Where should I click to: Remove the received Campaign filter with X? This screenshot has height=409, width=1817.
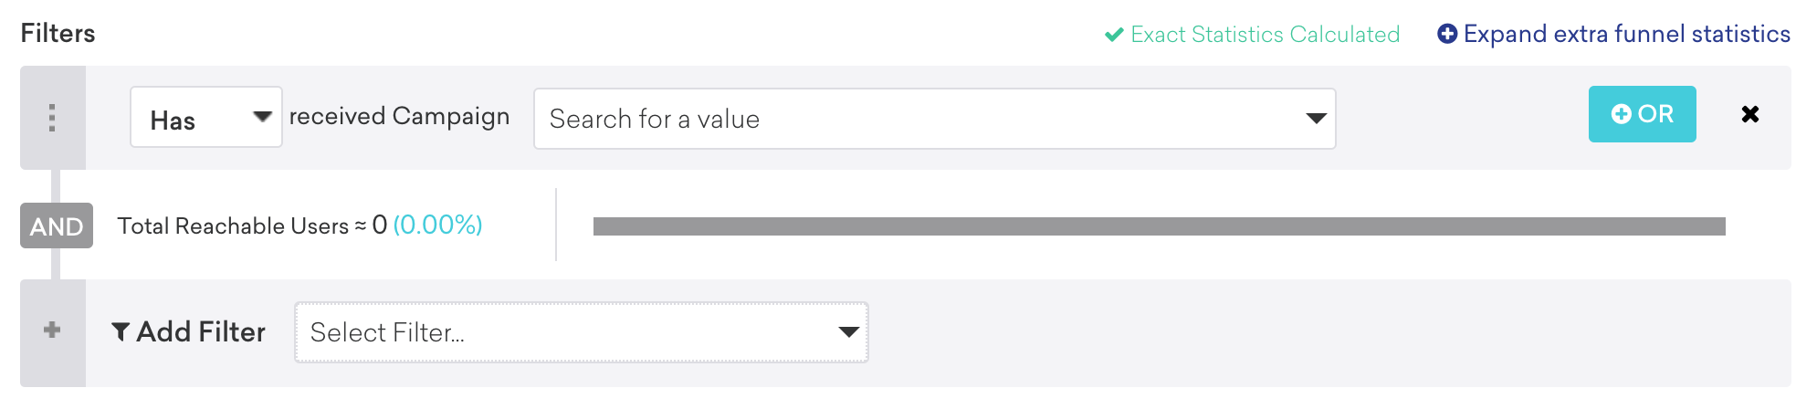coord(1749,114)
